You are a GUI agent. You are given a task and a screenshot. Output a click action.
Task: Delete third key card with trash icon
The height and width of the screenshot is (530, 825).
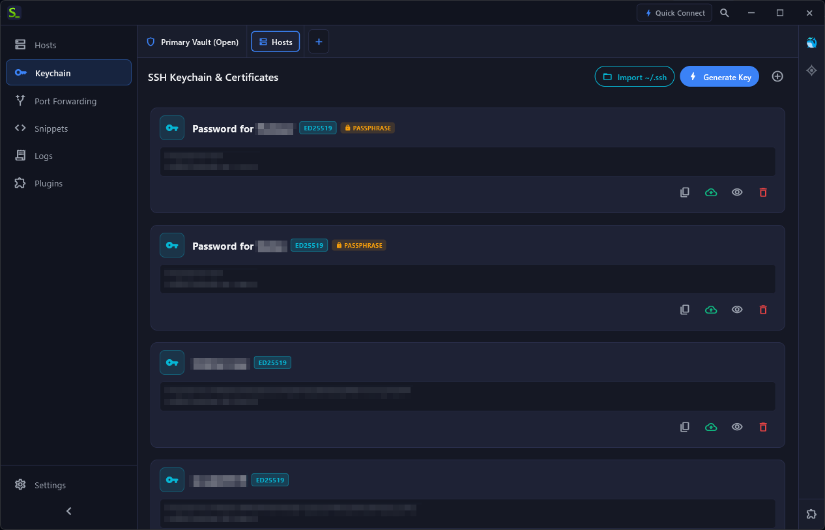(763, 427)
